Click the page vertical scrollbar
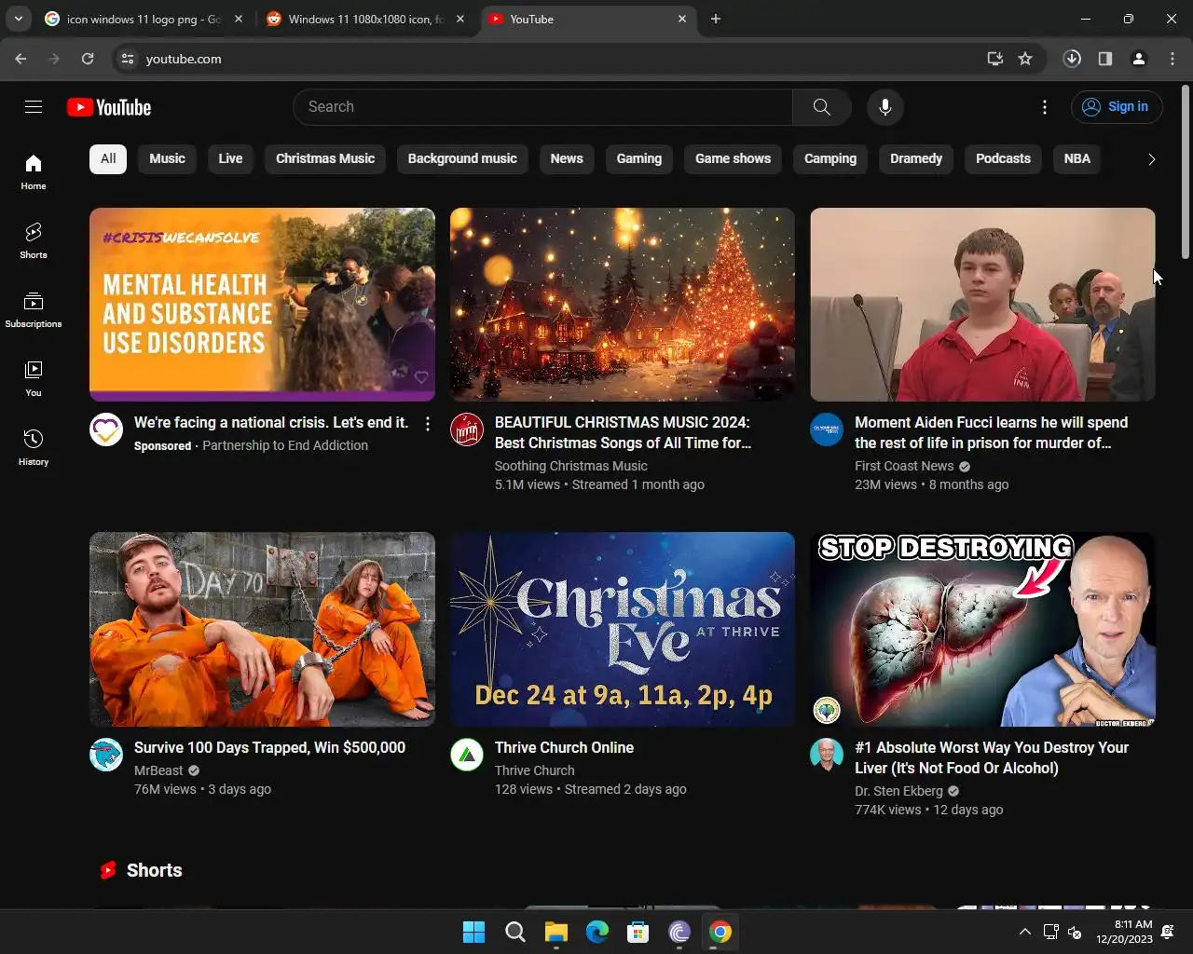Screen dimensions: 1193x954 (1186, 172)
